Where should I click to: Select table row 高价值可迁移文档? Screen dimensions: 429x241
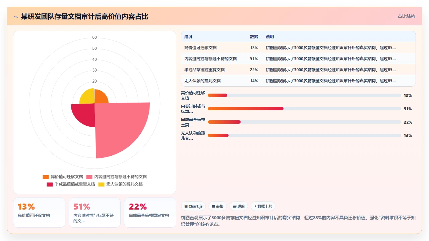[x=298, y=47]
